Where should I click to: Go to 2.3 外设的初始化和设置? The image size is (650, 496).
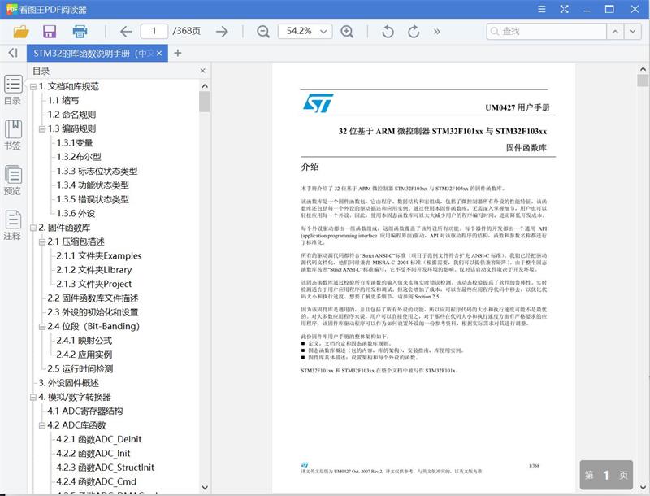click(x=93, y=312)
